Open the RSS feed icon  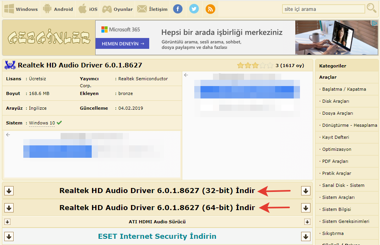(x=210, y=9)
